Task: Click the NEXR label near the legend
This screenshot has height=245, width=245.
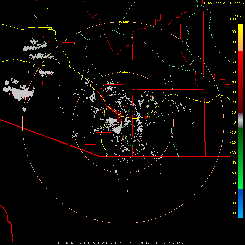Action: [239, 16]
